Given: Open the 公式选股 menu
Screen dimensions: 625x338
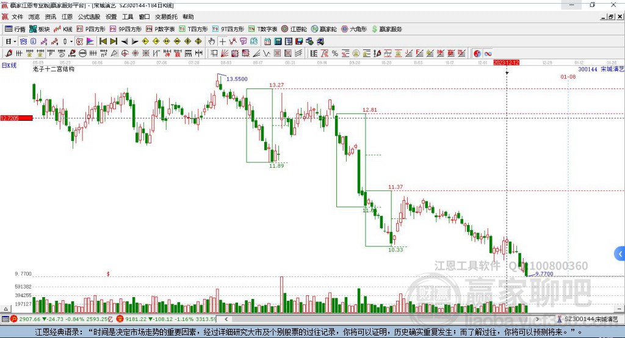Looking at the screenshot, I should (89, 16).
